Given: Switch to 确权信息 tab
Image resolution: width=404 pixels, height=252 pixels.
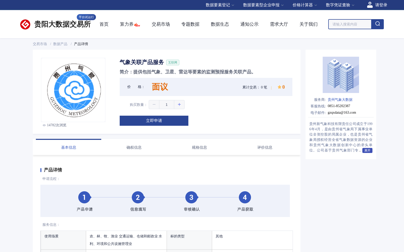Looking at the screenshot, I should pos(134,147).
